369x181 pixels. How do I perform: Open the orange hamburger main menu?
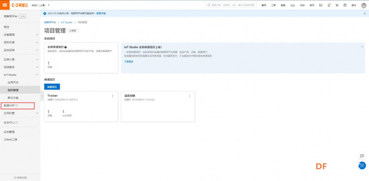tap(5, 5)
